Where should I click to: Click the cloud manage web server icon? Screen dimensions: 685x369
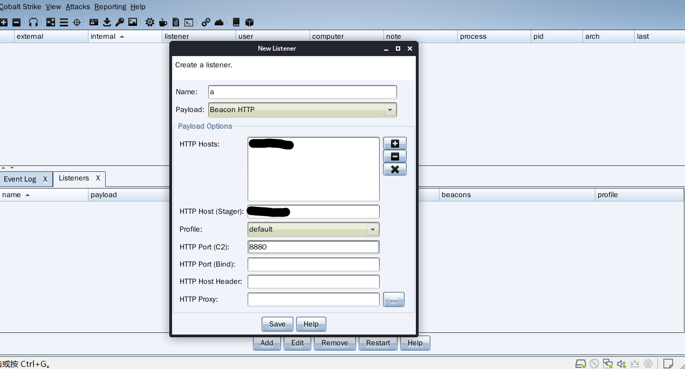point(219,23)
